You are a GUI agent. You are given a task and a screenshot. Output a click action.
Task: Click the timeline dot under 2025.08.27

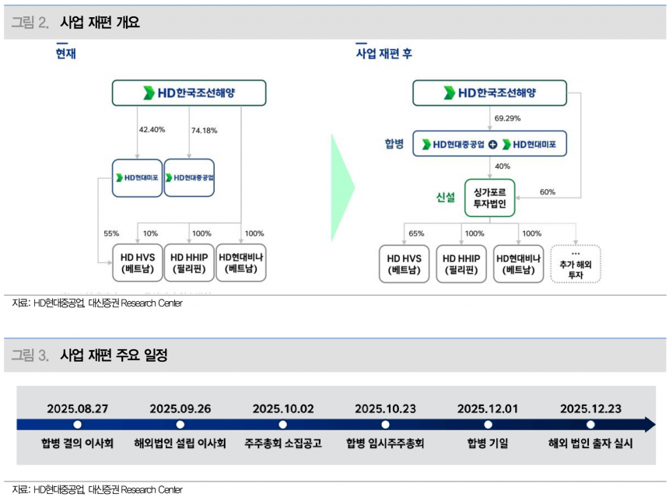tap(76, 424)
